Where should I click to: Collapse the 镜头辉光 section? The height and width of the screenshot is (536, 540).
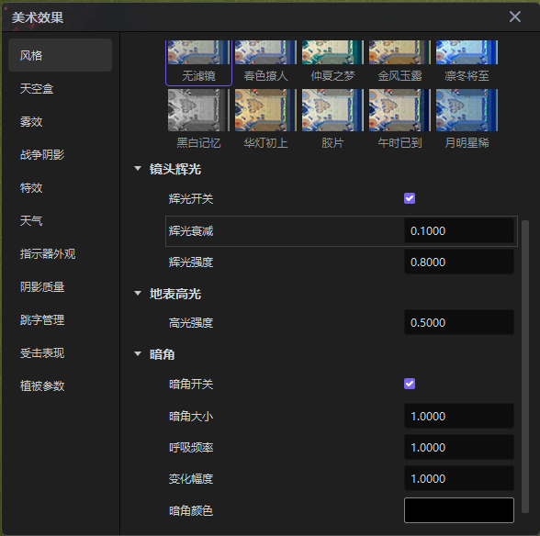click(x=138, y=169)
